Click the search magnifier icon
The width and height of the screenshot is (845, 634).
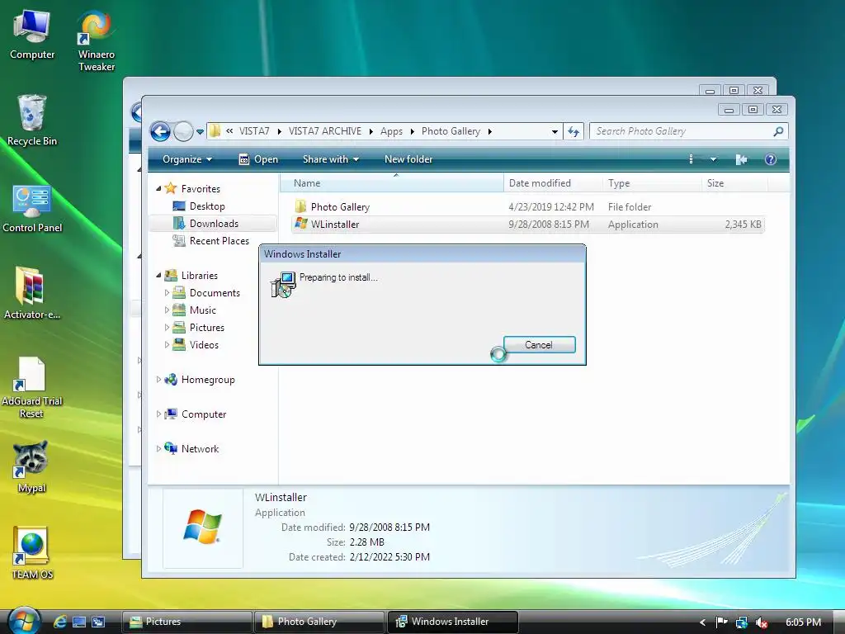click(778, 131)
